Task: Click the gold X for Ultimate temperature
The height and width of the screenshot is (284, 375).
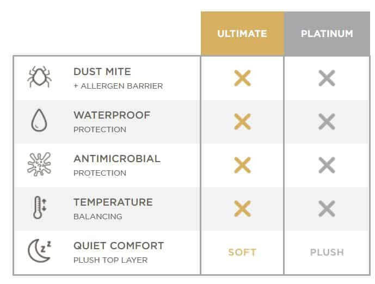Action: point(242,209)
